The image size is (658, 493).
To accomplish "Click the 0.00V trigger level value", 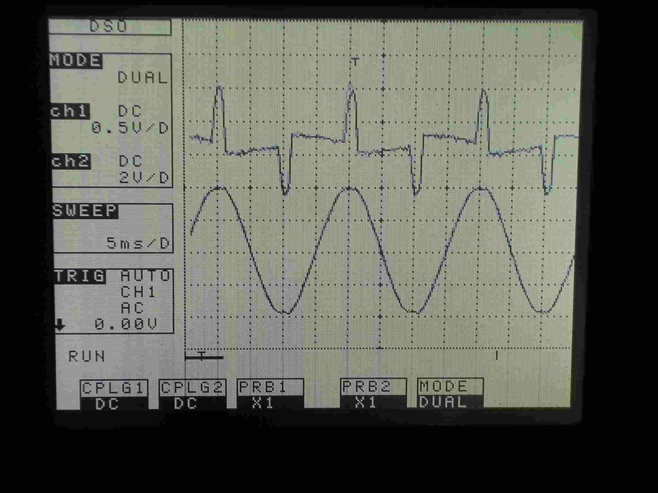I will pos(126,324).
